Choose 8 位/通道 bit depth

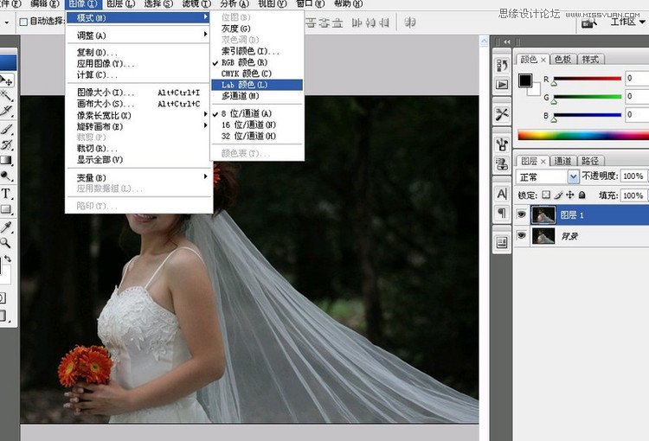[257, 113]
